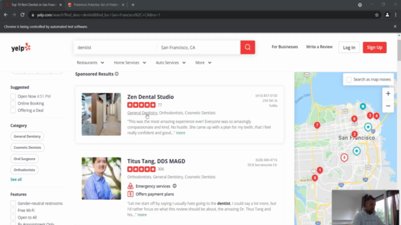The width and height of the screenshot is (401, 225).
Task: Click the Sign Up button
Action: coord(375,47)
